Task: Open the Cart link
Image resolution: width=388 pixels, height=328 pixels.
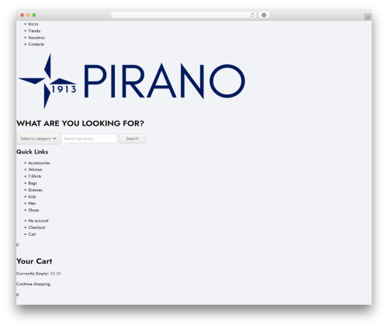Action: click(x=32, y=234)
